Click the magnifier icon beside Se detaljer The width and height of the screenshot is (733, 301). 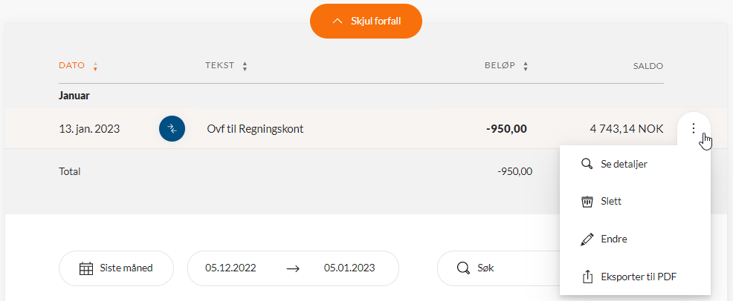click(x=587, y=164)
